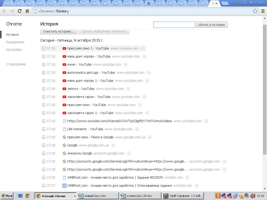Select checkbox of 'ежик - YouTube' entry
Screen dimensions: 267x200
[44, 65]
